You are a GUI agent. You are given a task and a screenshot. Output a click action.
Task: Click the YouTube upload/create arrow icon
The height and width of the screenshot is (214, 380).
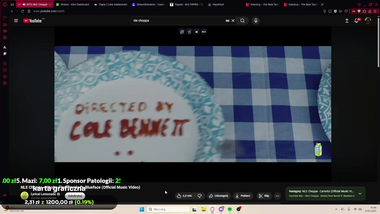click(x=347, y=21)
